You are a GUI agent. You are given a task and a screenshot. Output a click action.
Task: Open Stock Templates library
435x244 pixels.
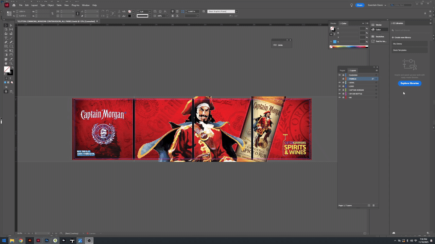409,50
